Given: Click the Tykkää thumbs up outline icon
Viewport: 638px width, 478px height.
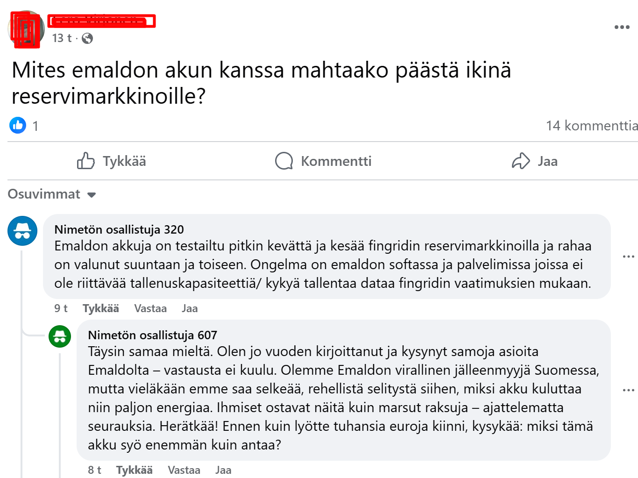Looking at the screenshot, I should [x=86, y=161].
